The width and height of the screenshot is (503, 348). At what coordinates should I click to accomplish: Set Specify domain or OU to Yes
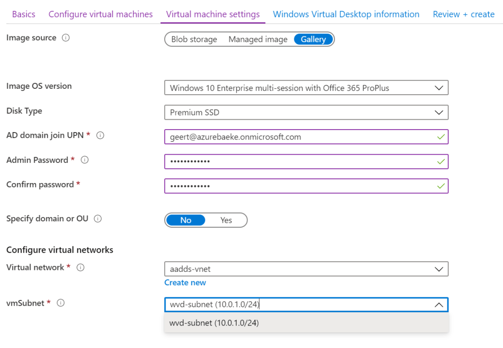click(226, 220)
